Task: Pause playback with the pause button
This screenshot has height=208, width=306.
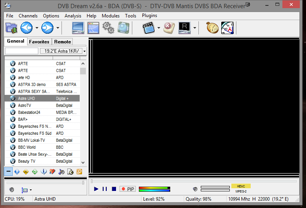Action: pyautogui.click(x=105, y=189)
